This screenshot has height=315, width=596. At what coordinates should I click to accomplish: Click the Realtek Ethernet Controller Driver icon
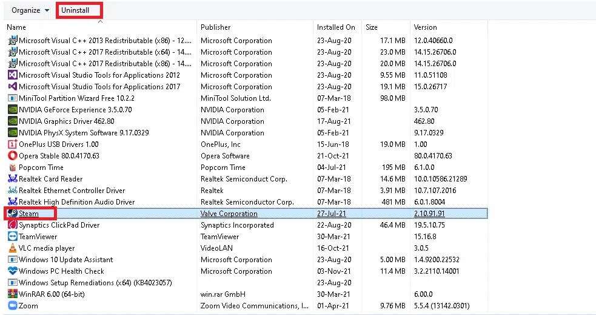(x=13, y=190)
